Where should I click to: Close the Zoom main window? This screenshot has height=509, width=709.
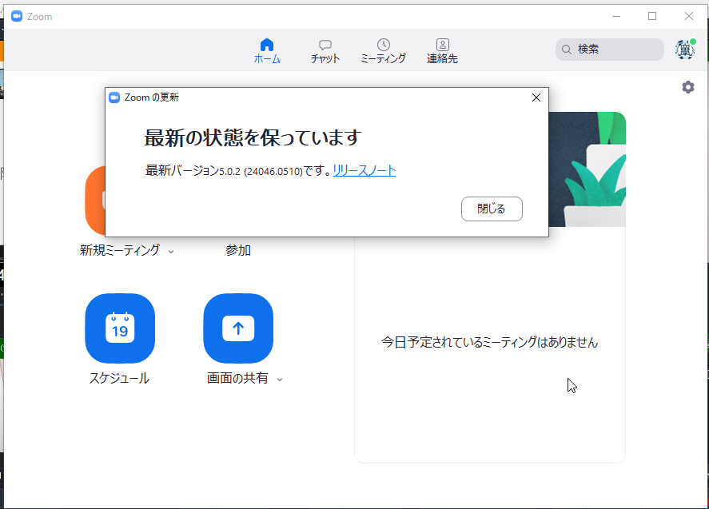click(689, 16)
